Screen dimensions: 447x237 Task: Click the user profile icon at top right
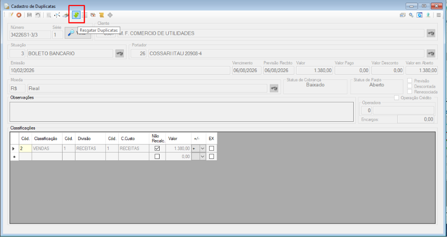pyautogui.click(x=428, y=15)
